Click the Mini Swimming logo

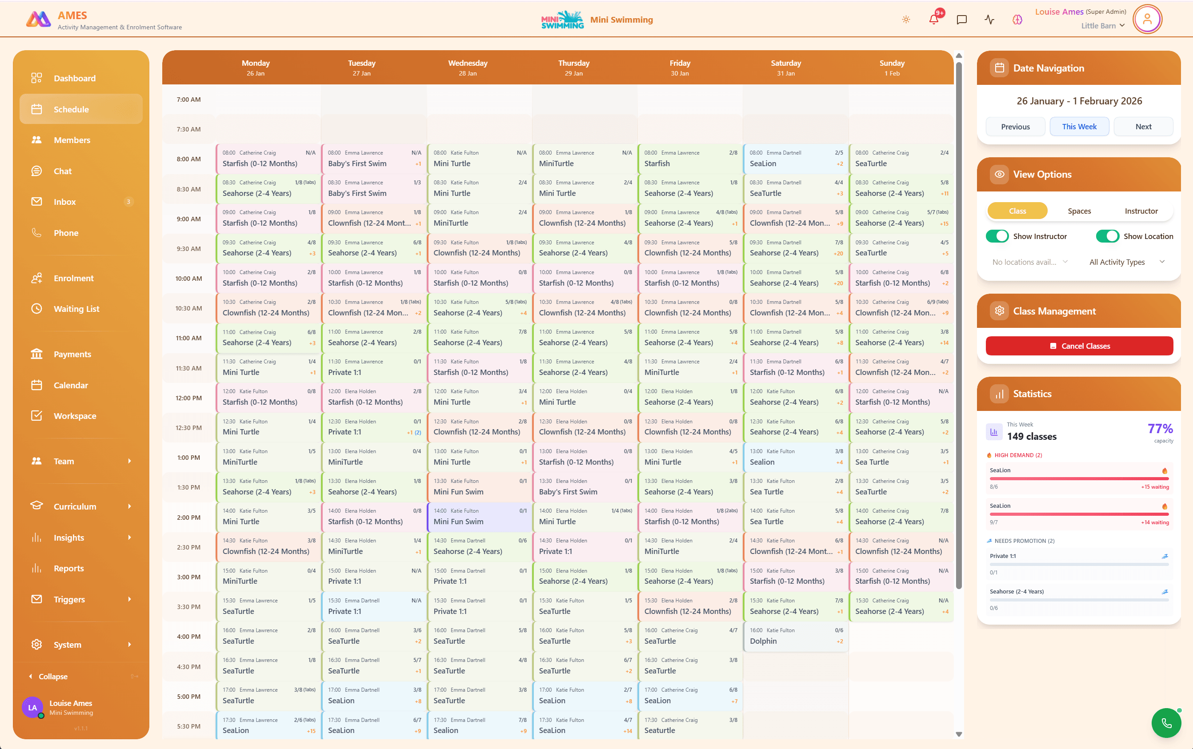point(562,20)
